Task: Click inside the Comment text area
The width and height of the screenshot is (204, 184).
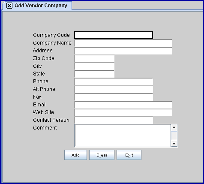Action: 123,136
